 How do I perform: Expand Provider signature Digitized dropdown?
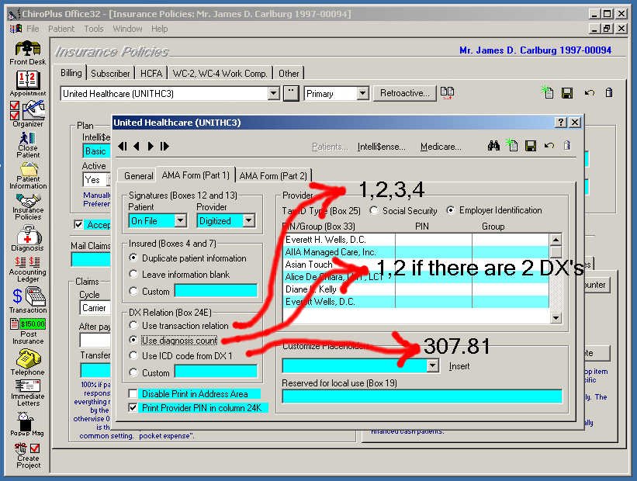(x=248, y=220)
